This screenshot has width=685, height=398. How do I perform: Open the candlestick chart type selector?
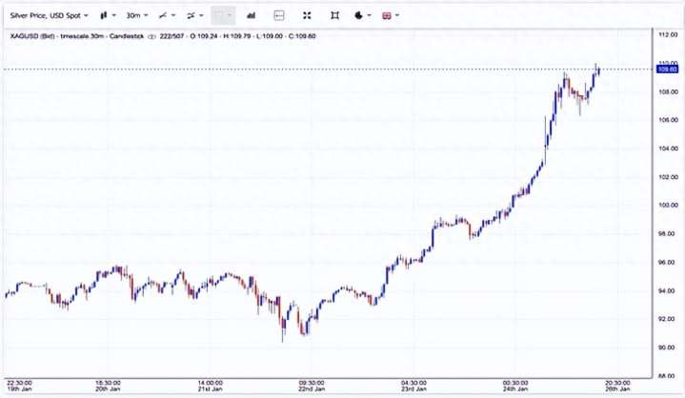pyautogui.click(x=105, y=16)
